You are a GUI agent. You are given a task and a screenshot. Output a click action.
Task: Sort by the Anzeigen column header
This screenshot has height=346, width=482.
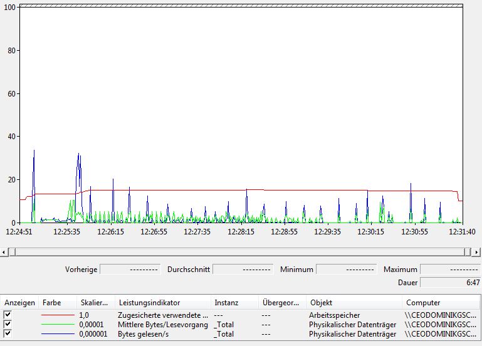click(19, 303)
